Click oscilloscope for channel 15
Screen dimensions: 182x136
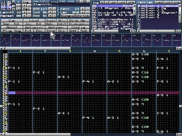coord(147,40)
